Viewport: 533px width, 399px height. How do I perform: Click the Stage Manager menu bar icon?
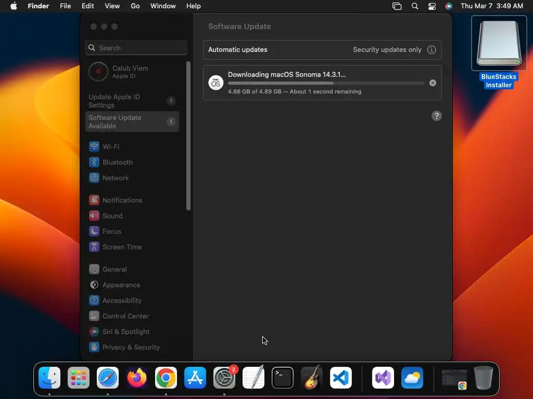point(397,6)
